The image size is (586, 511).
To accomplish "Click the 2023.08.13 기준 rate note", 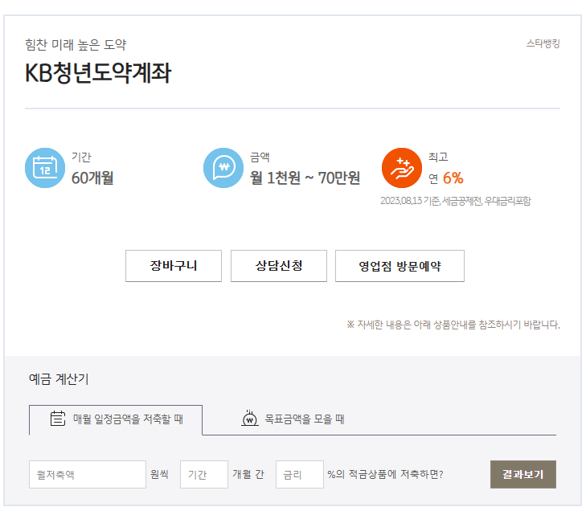I will tap(456, 201).
